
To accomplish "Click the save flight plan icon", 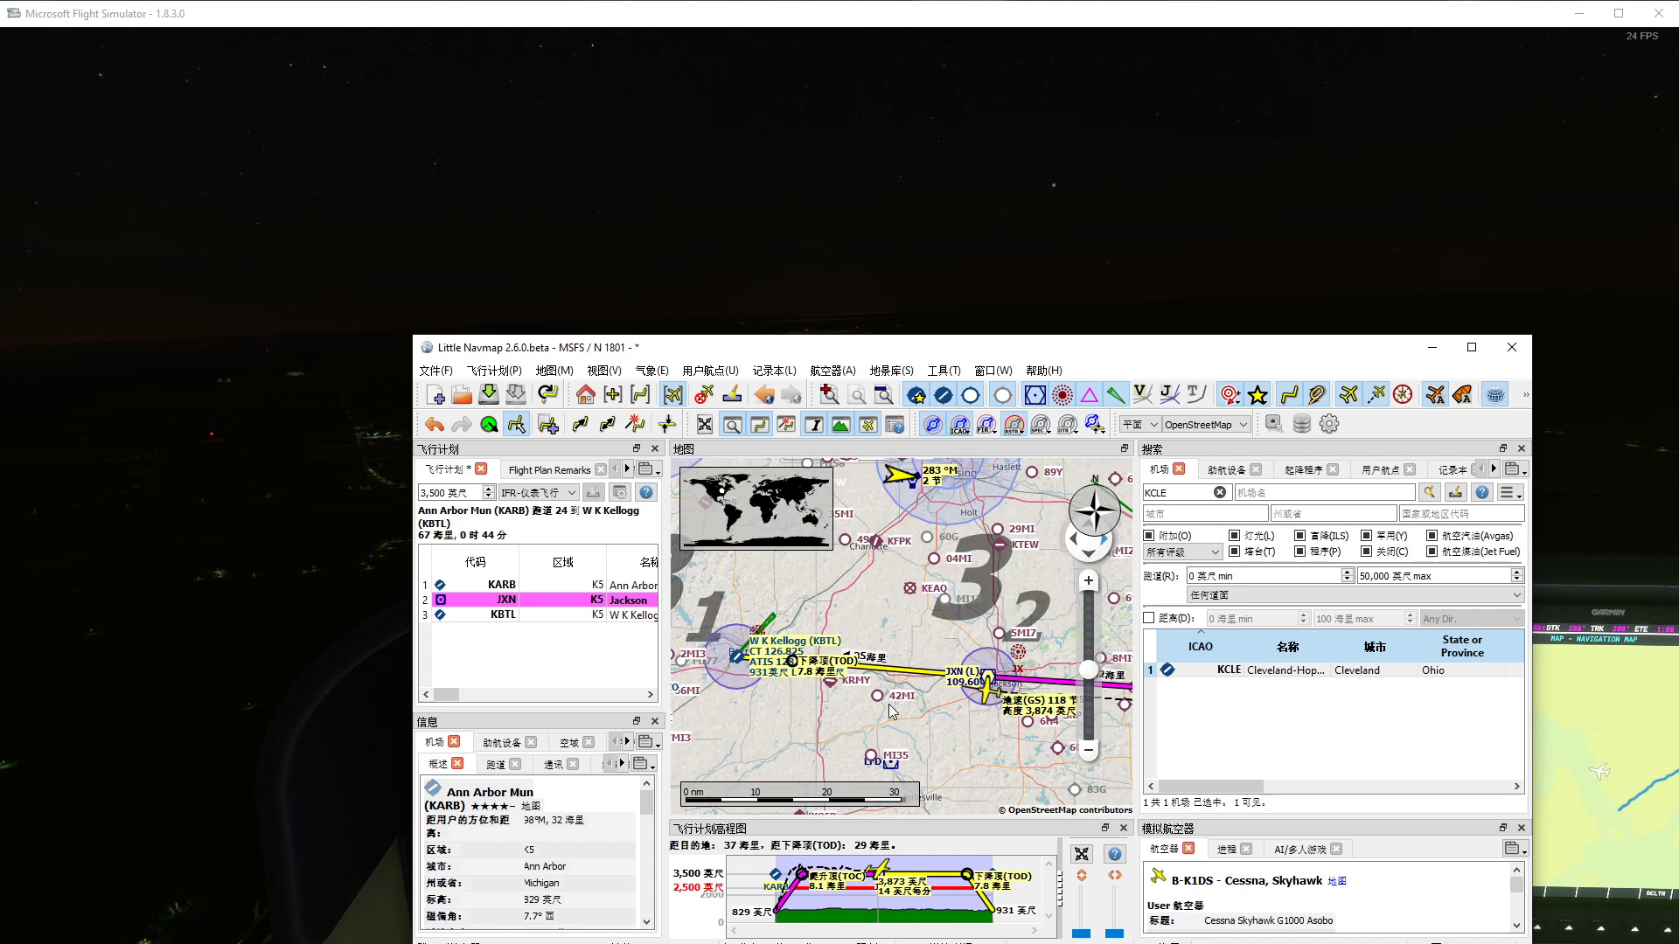I will click(x=489, y=395).
